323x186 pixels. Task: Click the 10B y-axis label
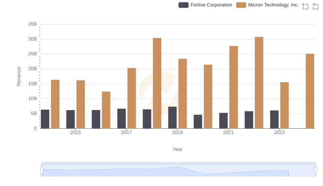point(33,98)
